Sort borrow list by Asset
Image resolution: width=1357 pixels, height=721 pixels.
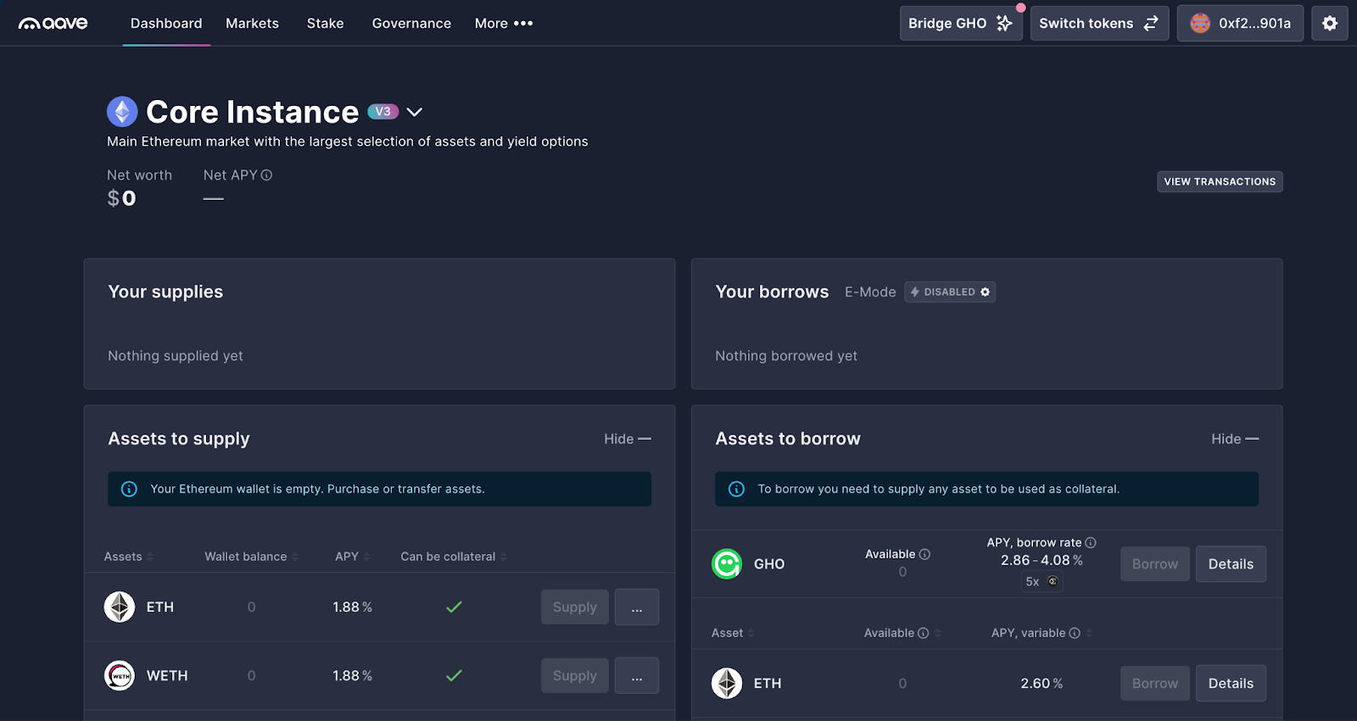pyautogui.click(x=733, y=633)
